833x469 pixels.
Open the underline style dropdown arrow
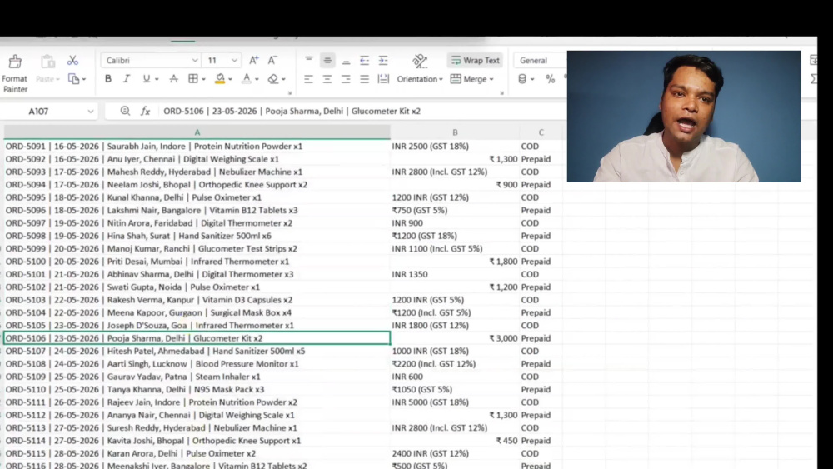157,80
